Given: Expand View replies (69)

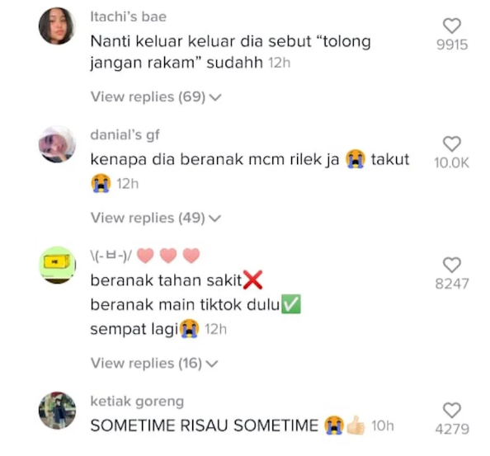Looking at the screenshot, I should point(156,96).
